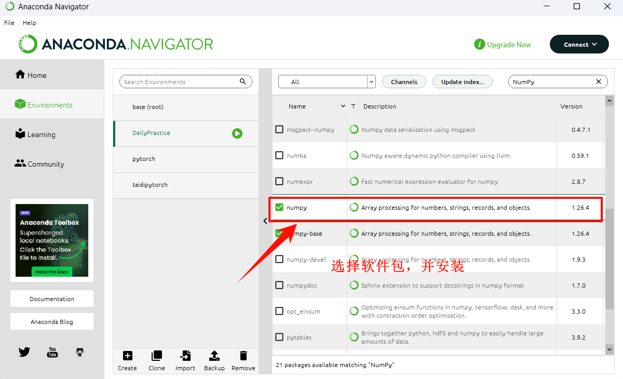Open the GitHub link icon
Screen dimensions: 623x379
click(80, 352)
